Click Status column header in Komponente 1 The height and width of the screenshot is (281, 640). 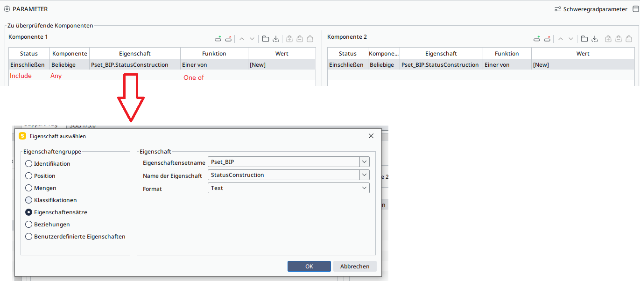click(x=29, y=54)
